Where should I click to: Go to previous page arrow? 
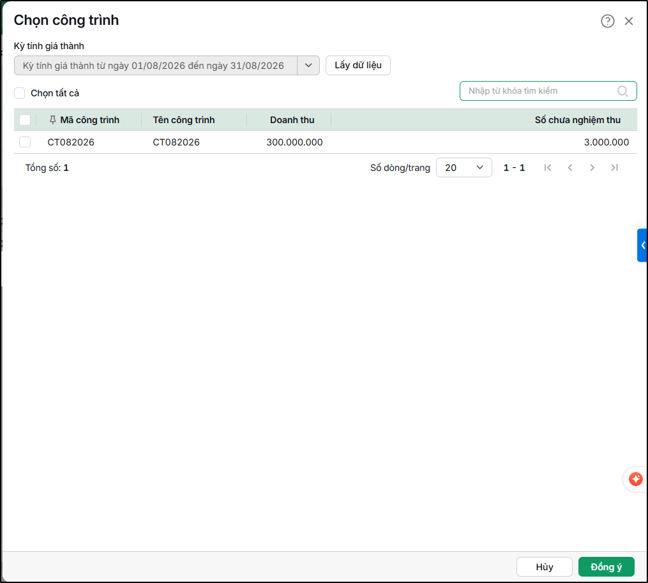click(570, 168)
